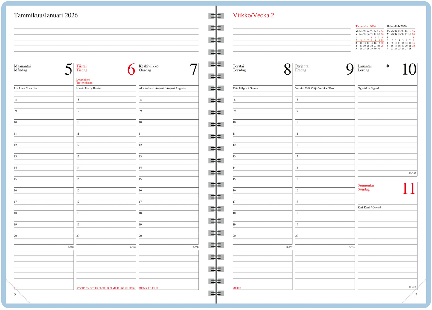Click the Nyyrikki / Sigurd name day text

point(368,88)
